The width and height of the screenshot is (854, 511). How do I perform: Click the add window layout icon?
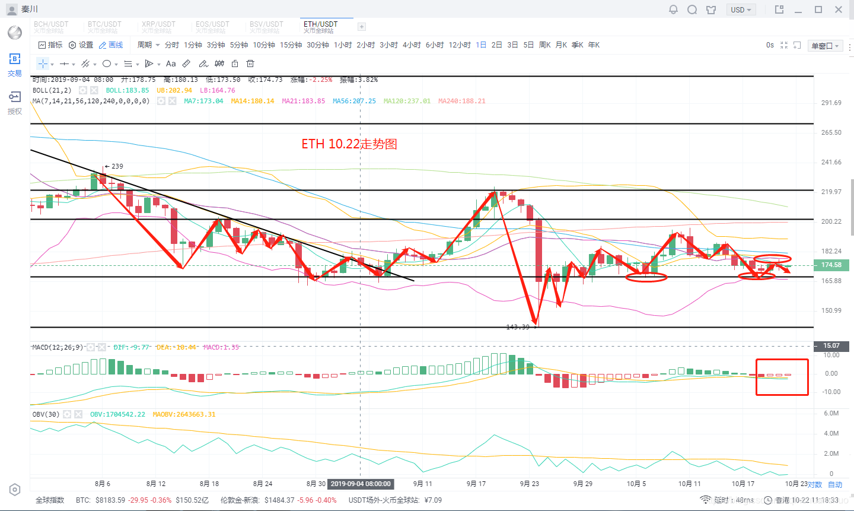(797, 45)
